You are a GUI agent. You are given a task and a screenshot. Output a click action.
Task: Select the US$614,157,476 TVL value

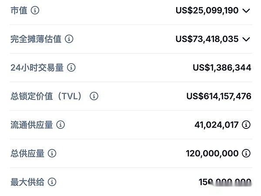[219, 96]
